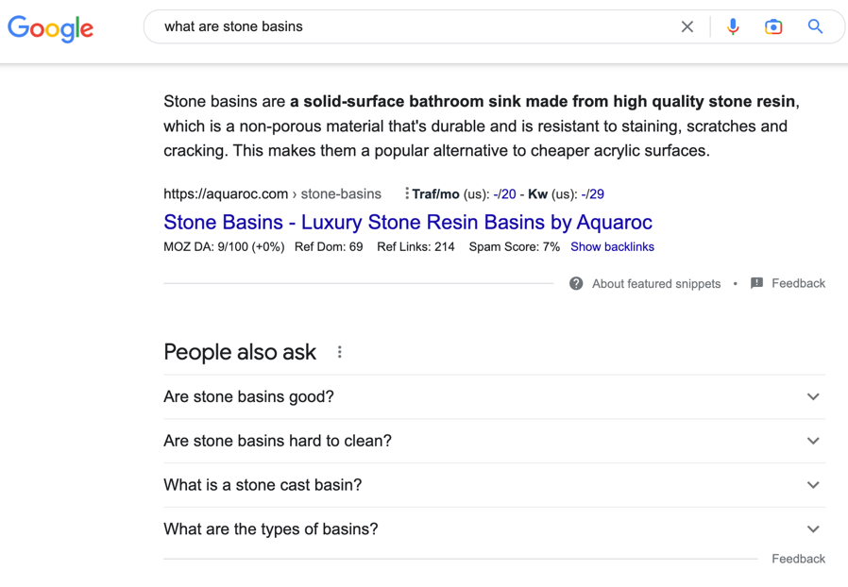Open the featured snippet feedback flag icon
This screenshot has height=587, width=848.
click(756, 283)
